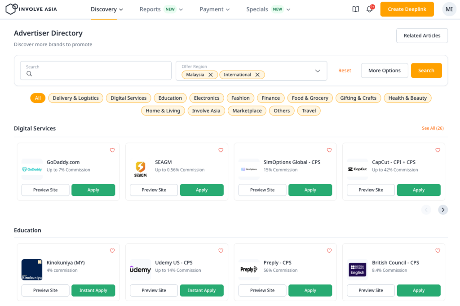The width and height of the screenshot is (460, 306).
Task: Click the Kinokuniya logo
Action: [x=32, y=270]
